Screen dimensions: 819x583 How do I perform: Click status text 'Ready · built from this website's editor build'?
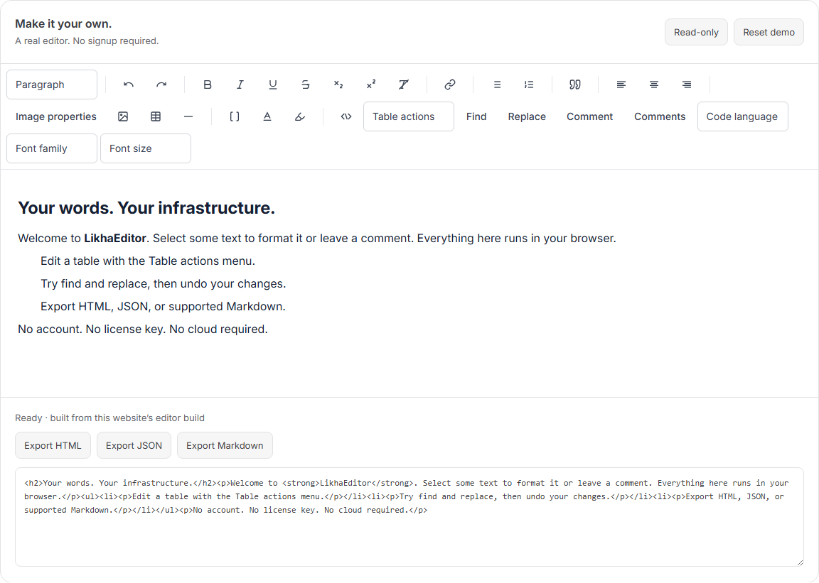[x=109, y=418]
